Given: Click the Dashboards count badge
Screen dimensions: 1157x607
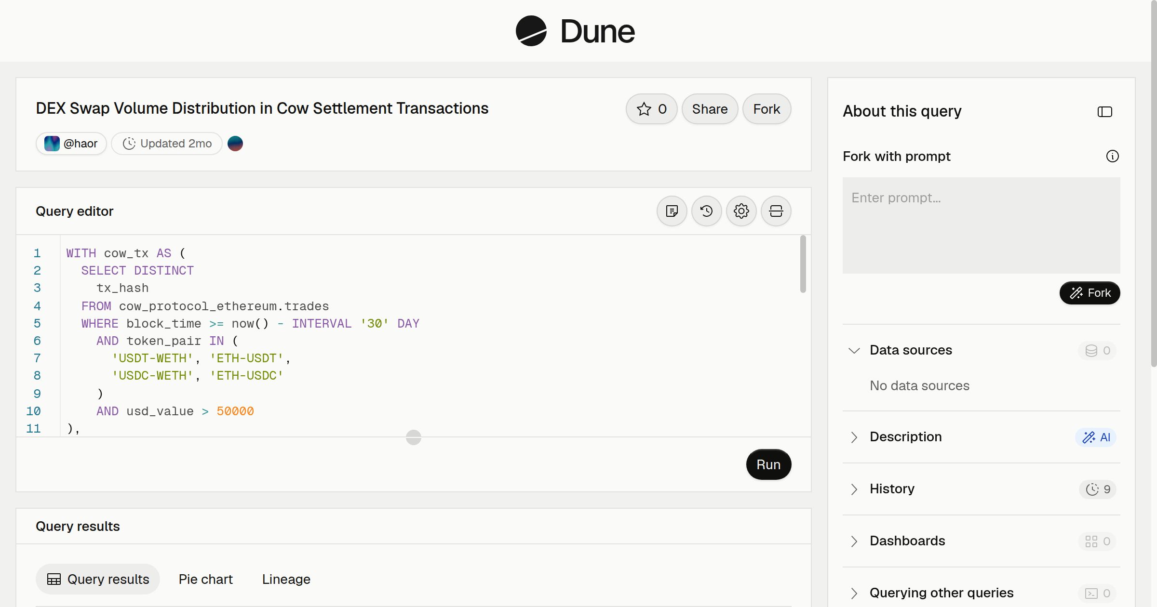Looking at the screenshot, I should click(1098, 541).
